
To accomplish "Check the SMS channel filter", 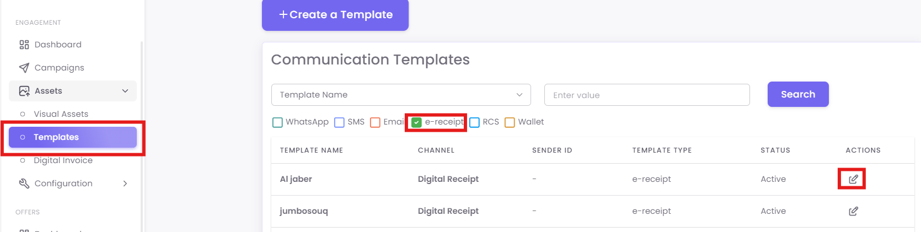I will [339, 122].
